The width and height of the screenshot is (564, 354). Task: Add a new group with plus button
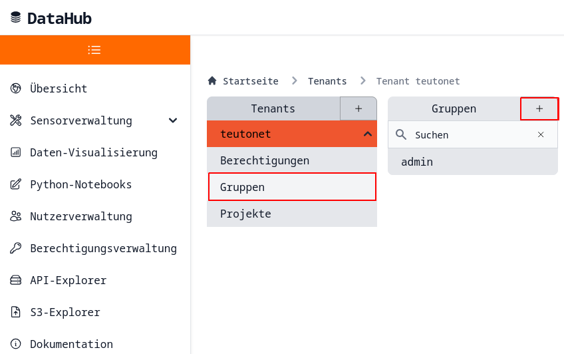(x=539, y=108)
